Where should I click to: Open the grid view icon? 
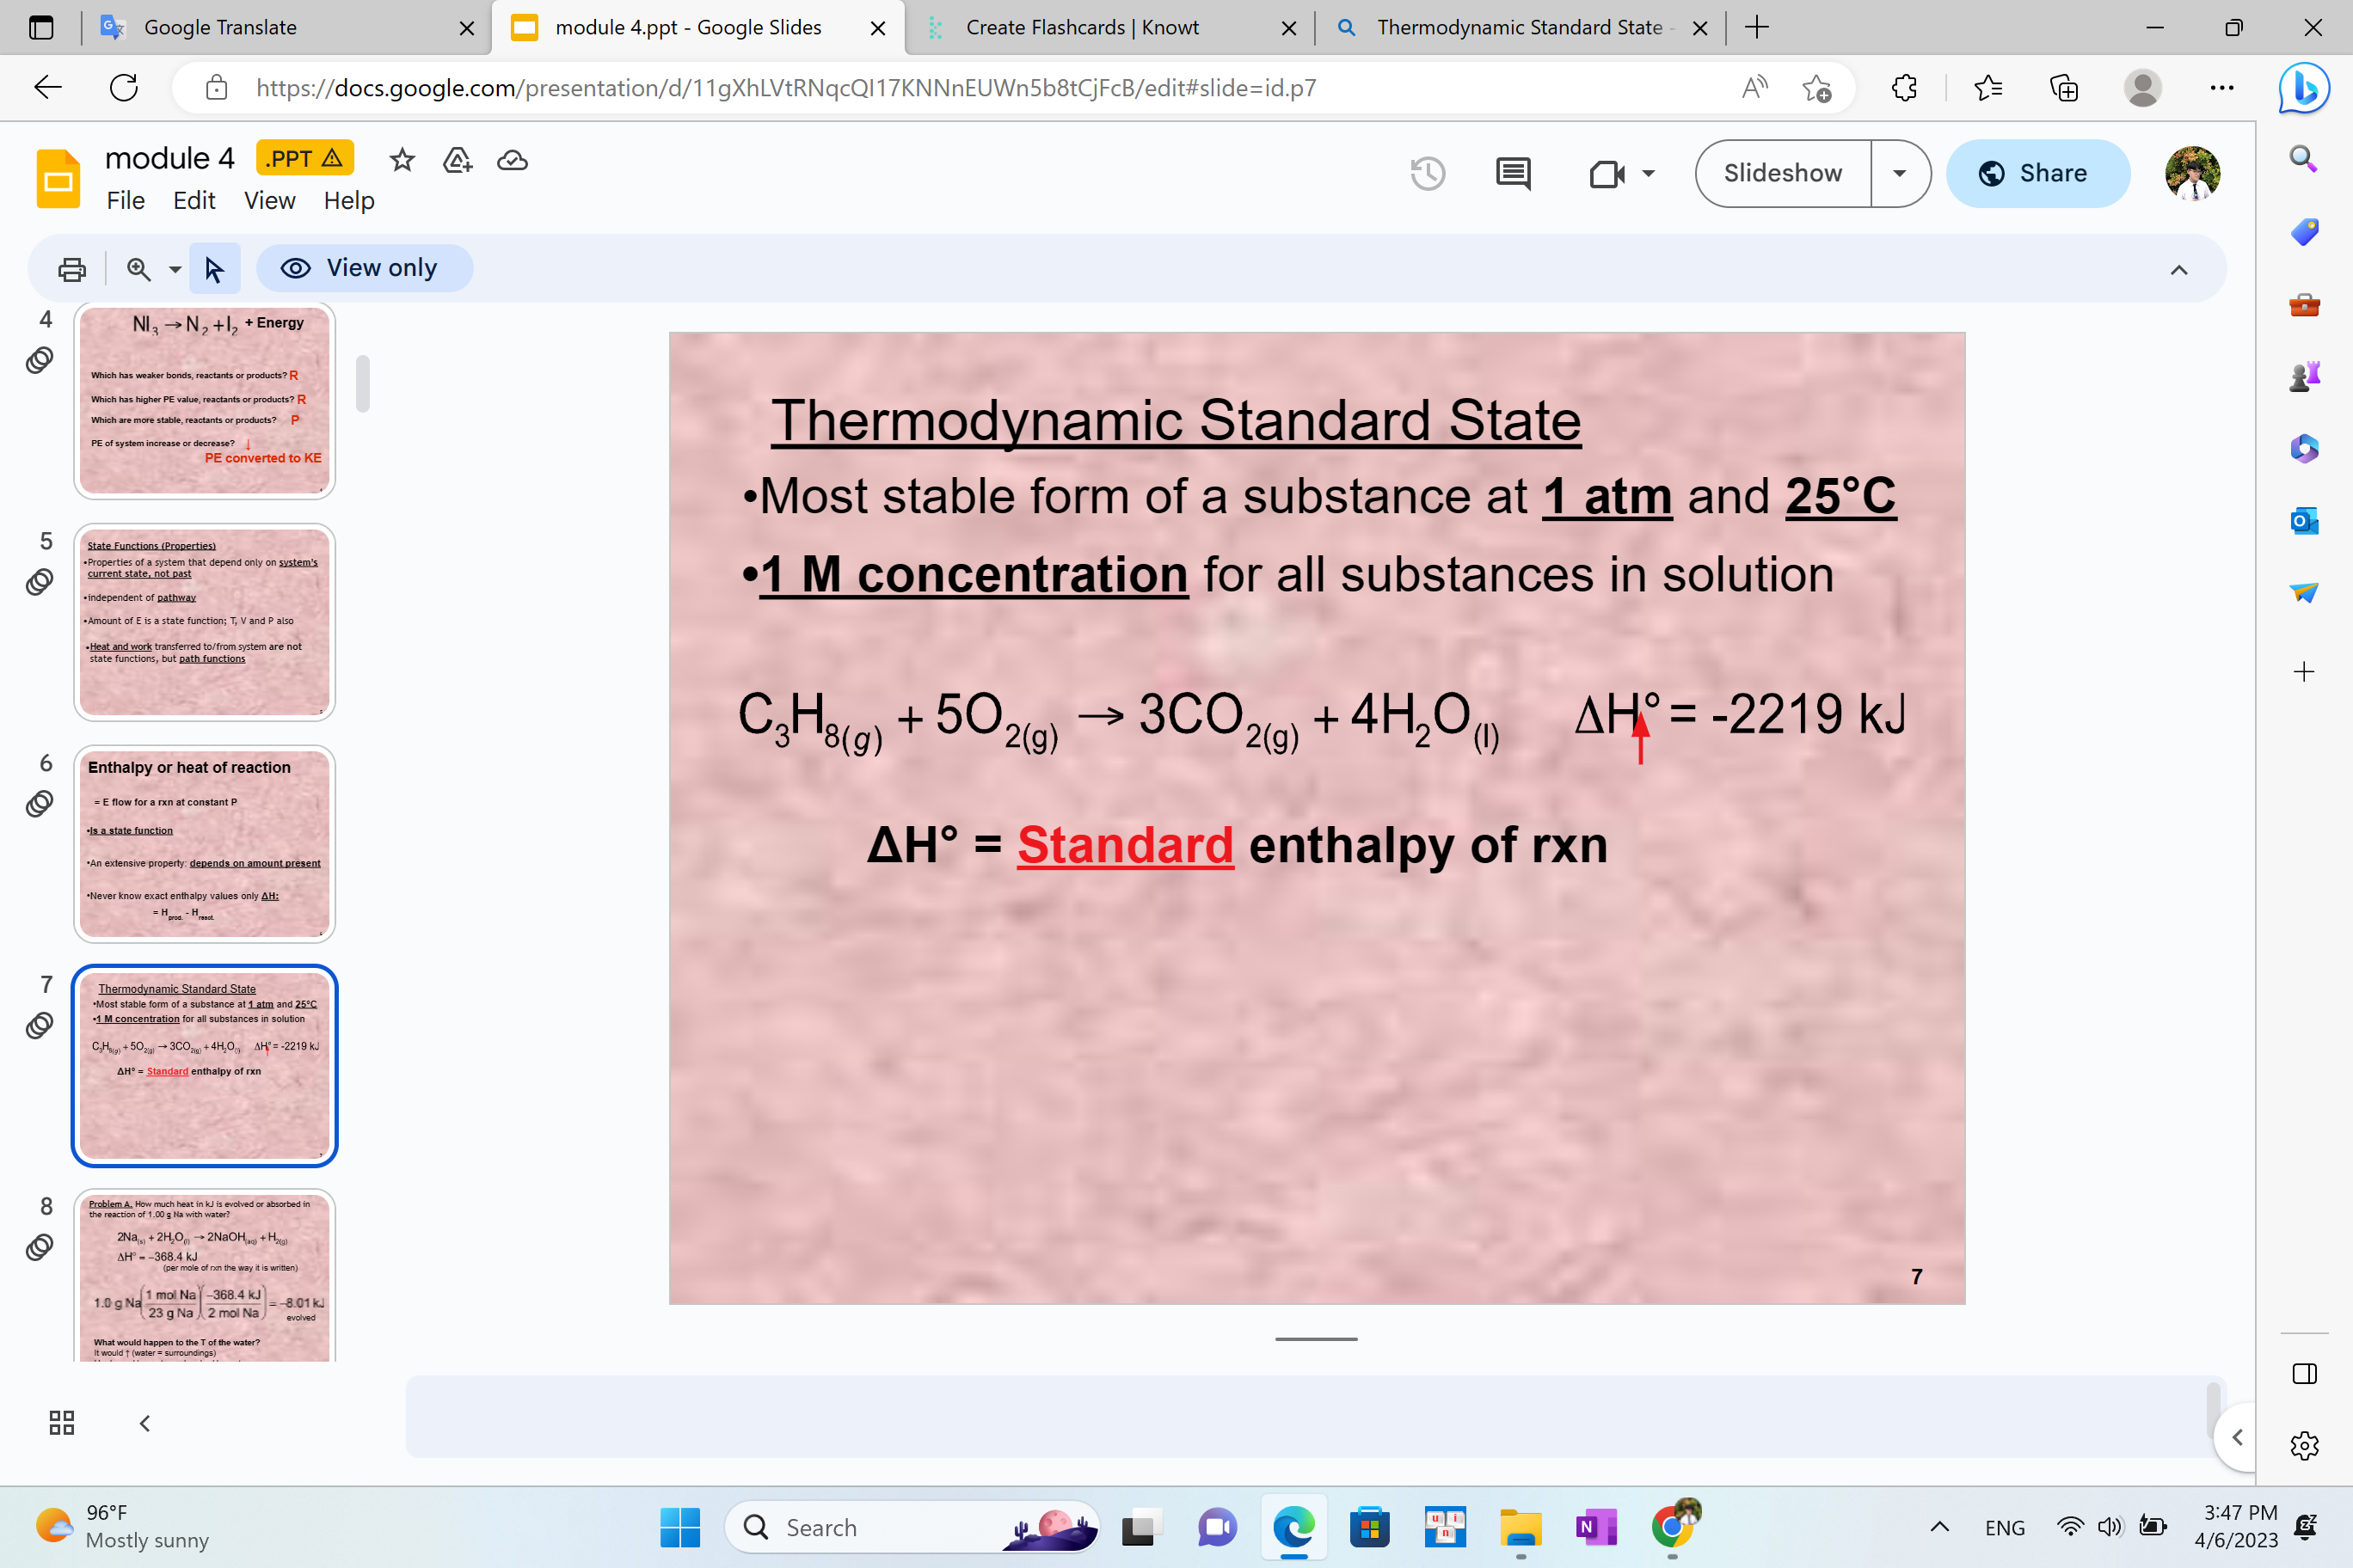pos(62,1422)
